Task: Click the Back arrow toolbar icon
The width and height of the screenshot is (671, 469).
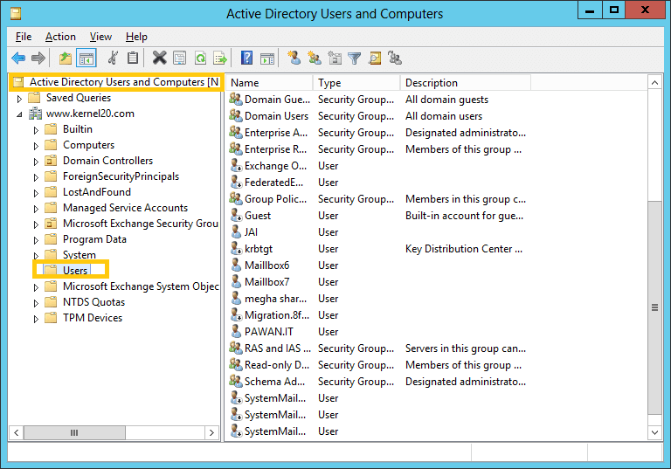Action: pyautogui.click(x=18, y=58)
